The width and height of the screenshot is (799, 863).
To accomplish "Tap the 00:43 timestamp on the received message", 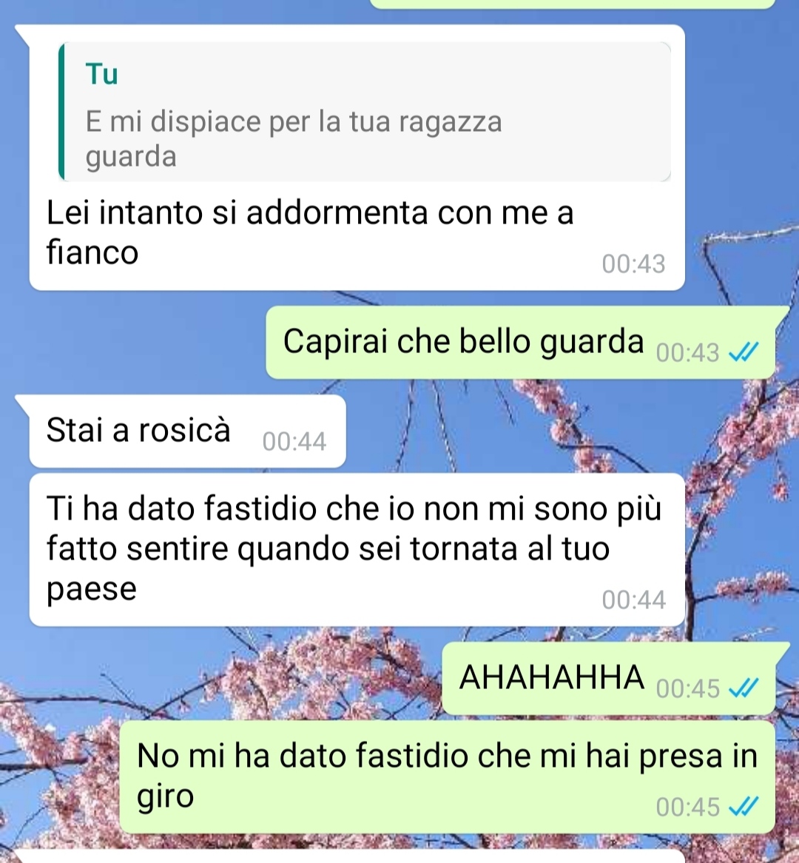I will pyautogui.click(x=633, y=263).
